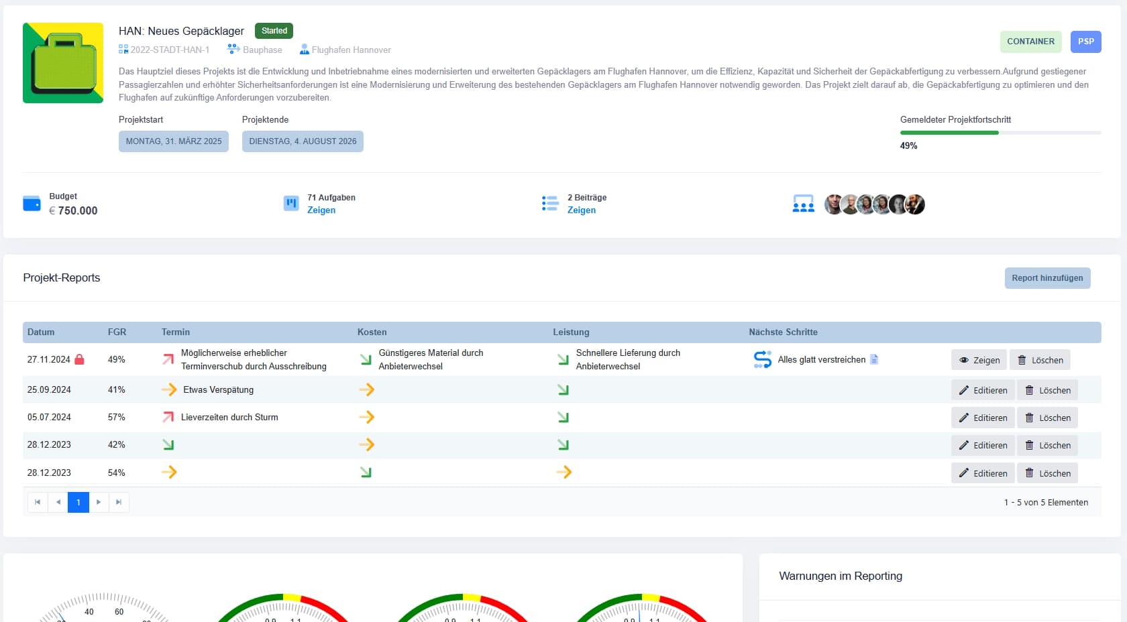Switch to the PSP view
1127x622 pixels.
[x=1085, y=42]
